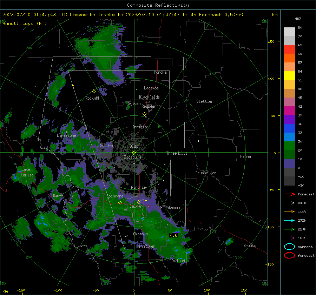Click the green 22JP arrow in legend

[289, 229]
